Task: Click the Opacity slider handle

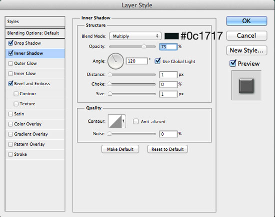Action: [x=144, y=46]
